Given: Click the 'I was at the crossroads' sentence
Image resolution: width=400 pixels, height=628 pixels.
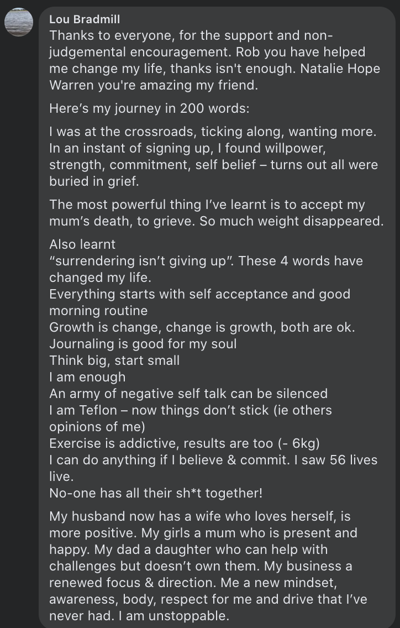Looking at the screenshot, I should point(213,132).
